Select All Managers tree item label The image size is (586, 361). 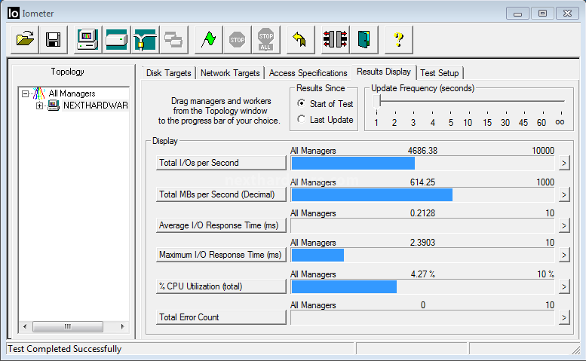click(72, 93)
